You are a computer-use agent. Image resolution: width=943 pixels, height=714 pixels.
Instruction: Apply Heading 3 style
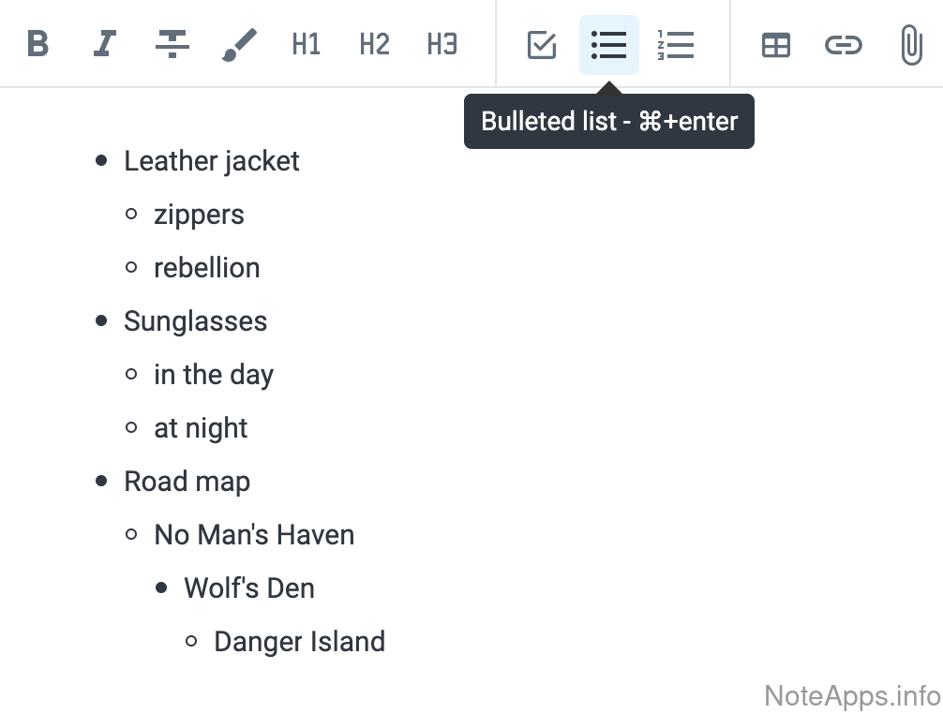(x=442, y=44)
